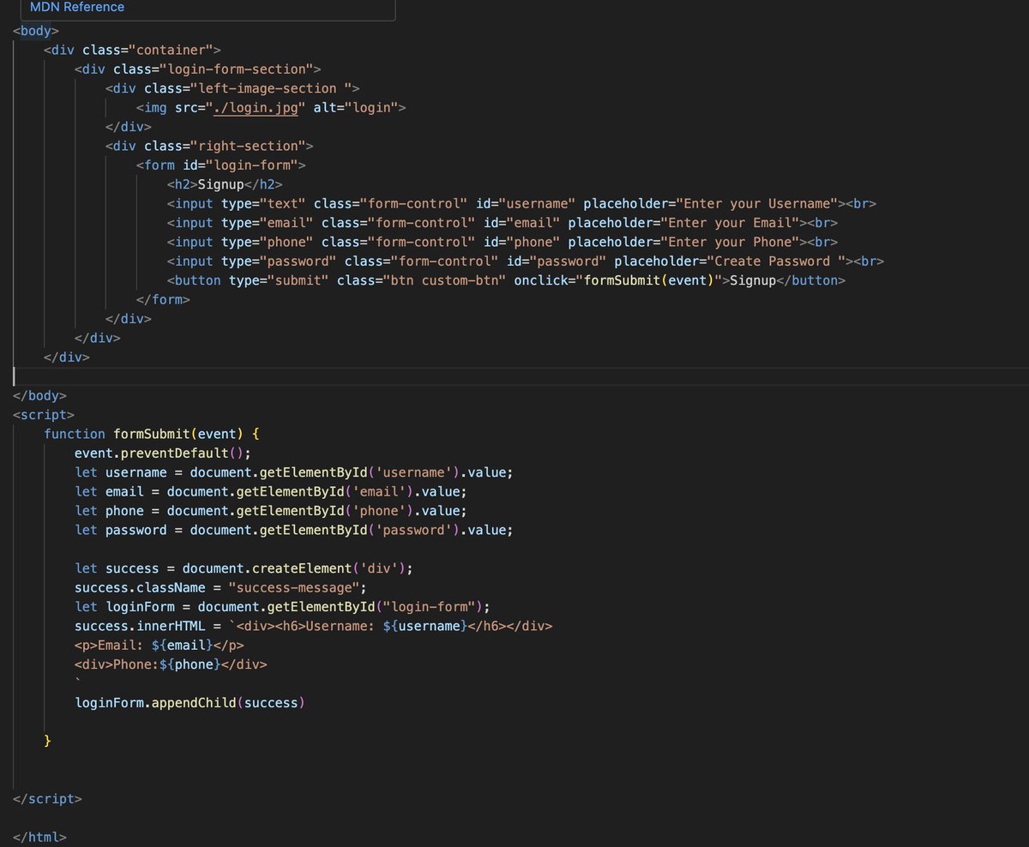Click the 'let loginForm' declaration line
The height and width of the screenshot is (847, 1029).
[x=283, y=607]
